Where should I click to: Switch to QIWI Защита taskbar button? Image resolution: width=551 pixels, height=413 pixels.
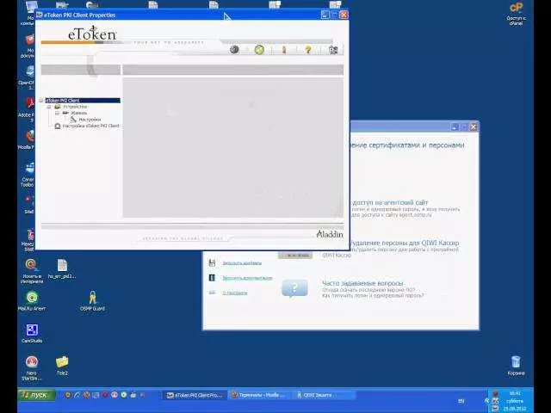pyautogui.click(x=324, y=395)
